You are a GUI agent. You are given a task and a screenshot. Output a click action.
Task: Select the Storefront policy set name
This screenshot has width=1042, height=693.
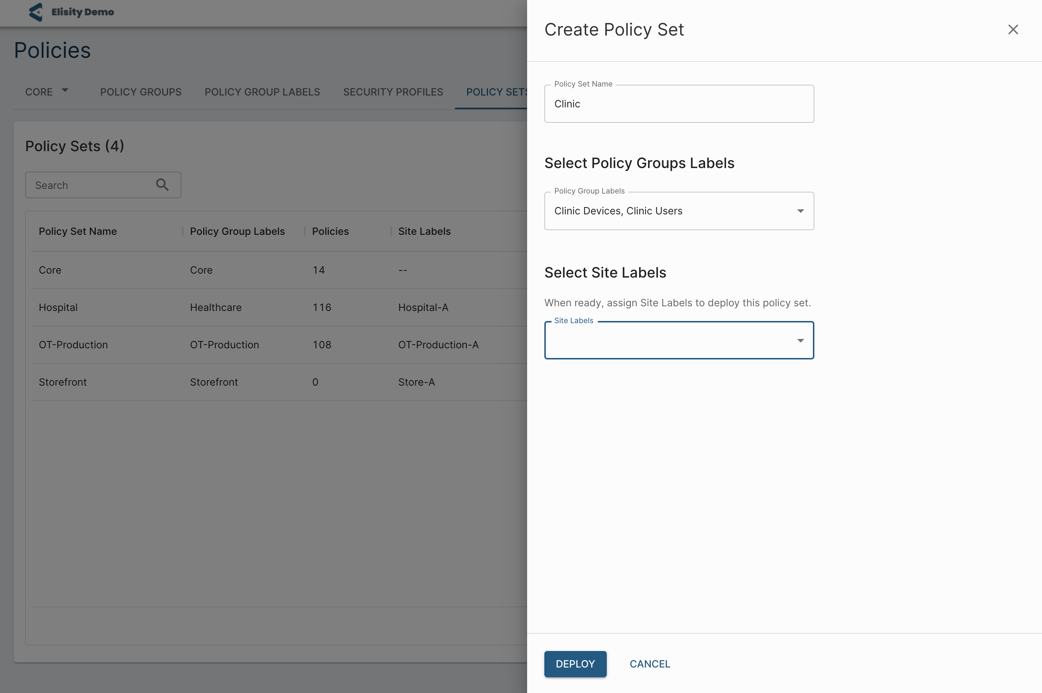[x=63, y=382]
